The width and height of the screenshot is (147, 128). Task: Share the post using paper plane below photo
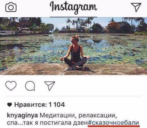(x=50, y=86)
